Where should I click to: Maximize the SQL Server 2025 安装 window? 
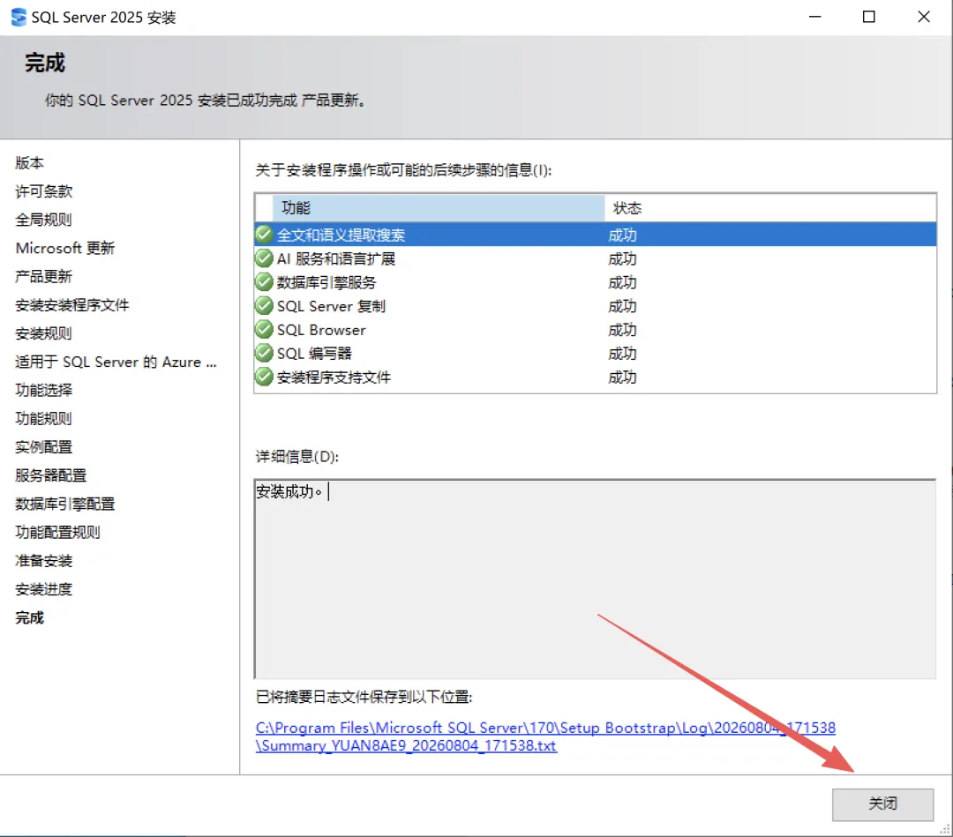869,17
